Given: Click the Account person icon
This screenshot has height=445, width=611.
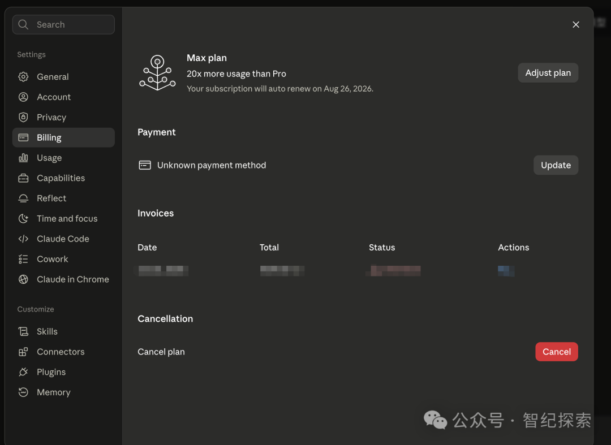Looking at the screenshot, I should pos(23,97).
